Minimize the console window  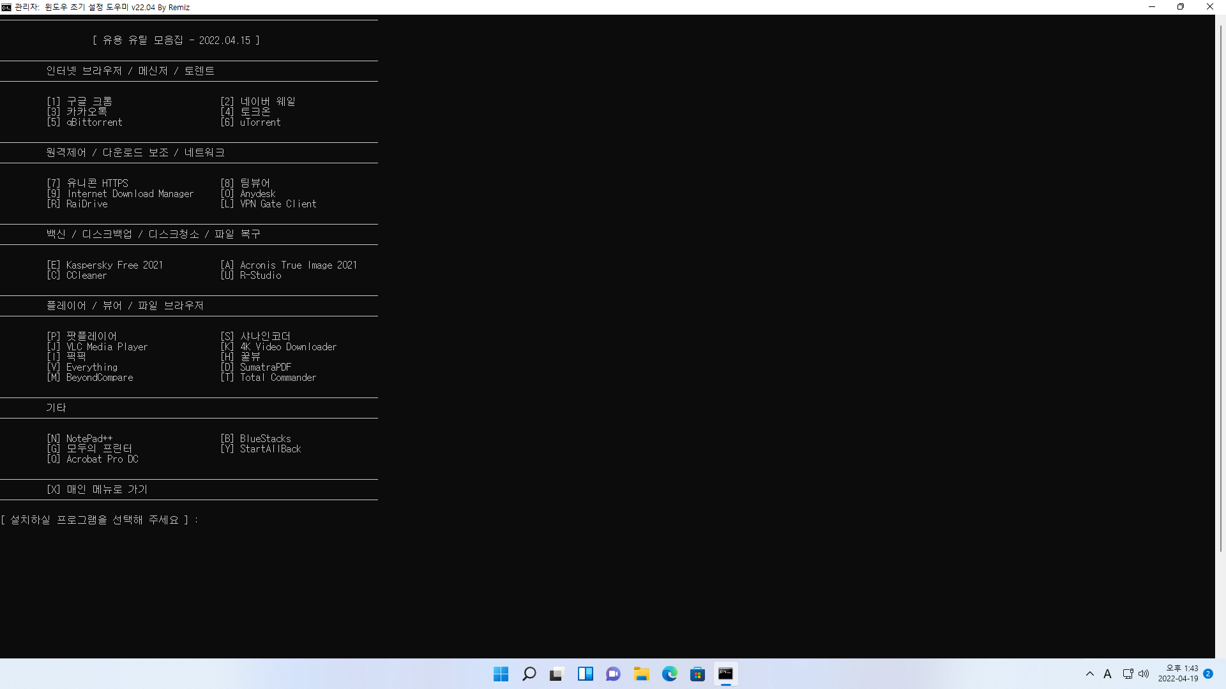[x=1152, y=7]
